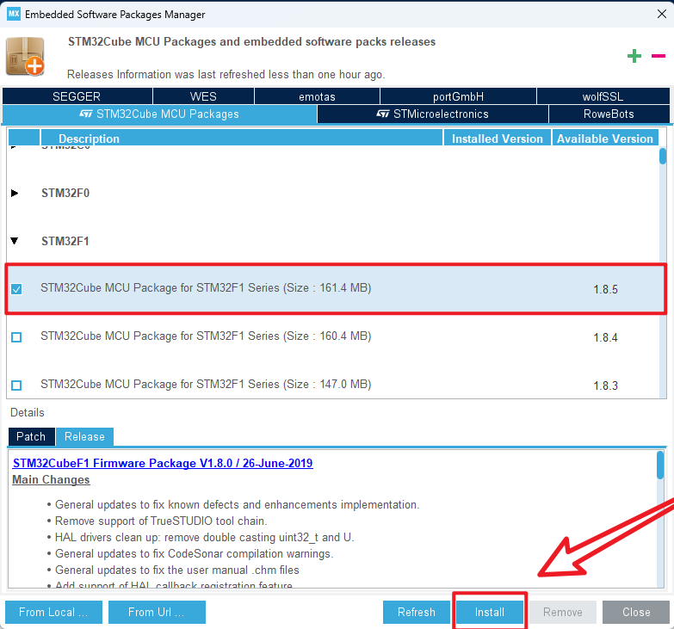Uncheck the STM32F1 version 1.8.5 package
The width and height of the screenshot is (674, 629).
tap(16, 289)
